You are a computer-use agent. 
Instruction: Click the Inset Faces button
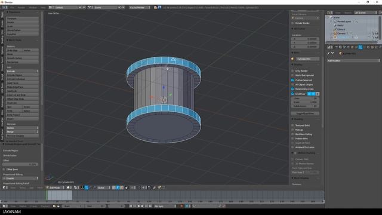23,83
